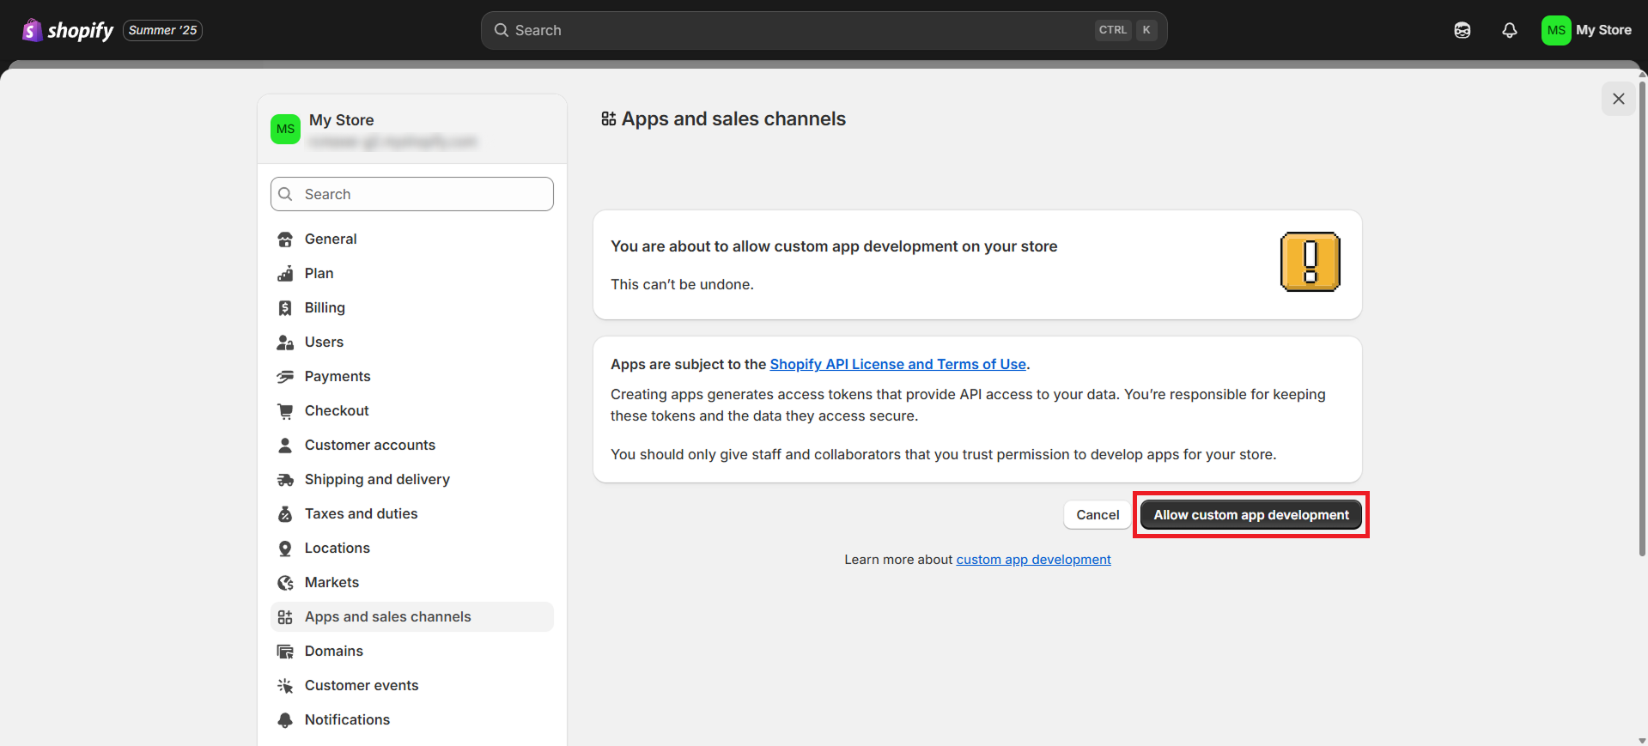Click the Markets globe icon

tap(285, 583)
